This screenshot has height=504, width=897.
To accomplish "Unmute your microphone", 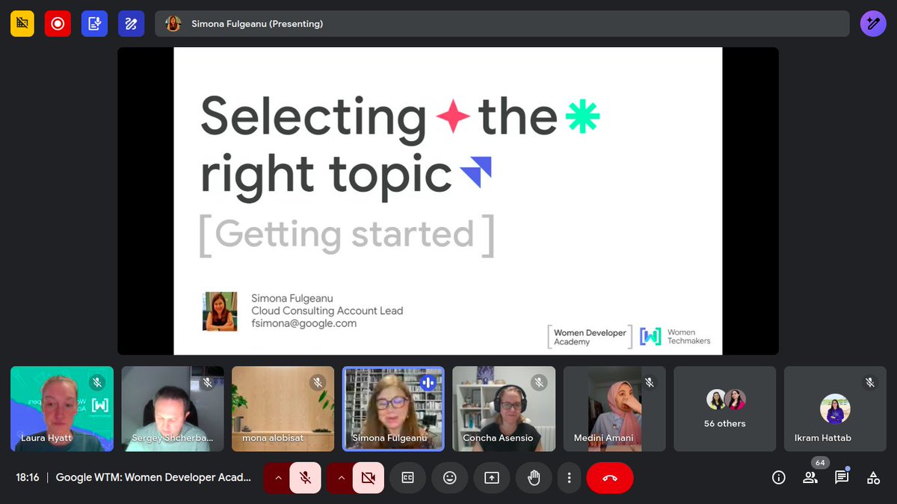I will [x=305, y=477].
